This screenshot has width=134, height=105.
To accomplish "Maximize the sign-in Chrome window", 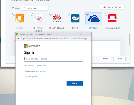I will point(81,34).
